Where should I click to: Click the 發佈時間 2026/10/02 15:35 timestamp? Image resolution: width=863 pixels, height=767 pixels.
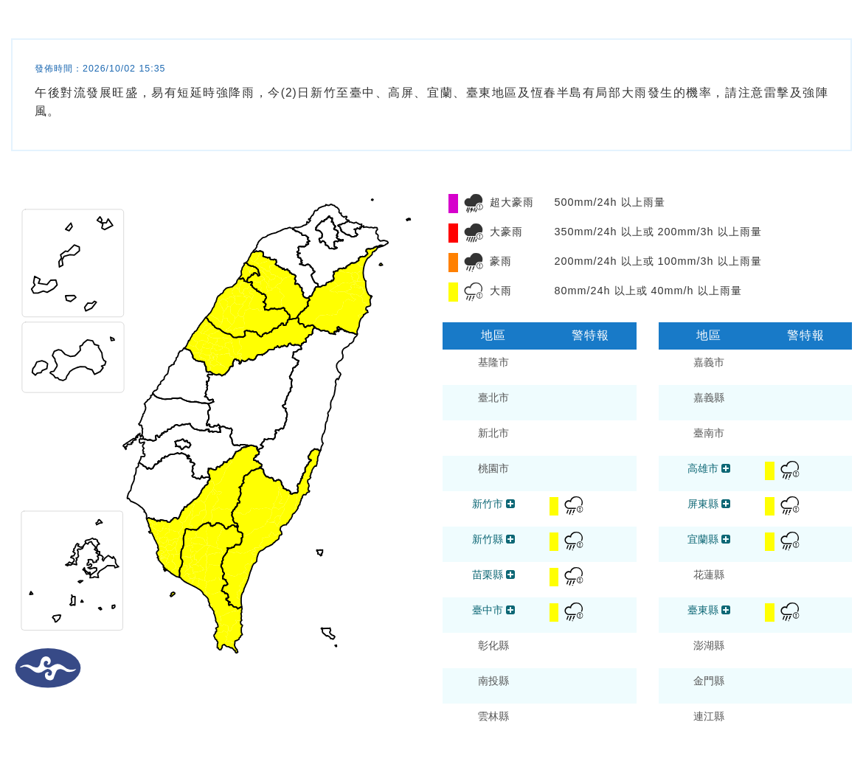point(100,69)
